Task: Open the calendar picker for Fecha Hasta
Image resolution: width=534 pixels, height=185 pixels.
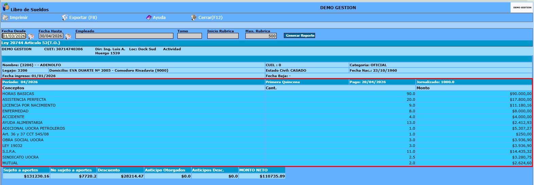Action: pyautogui.click(x=68, y=36)
